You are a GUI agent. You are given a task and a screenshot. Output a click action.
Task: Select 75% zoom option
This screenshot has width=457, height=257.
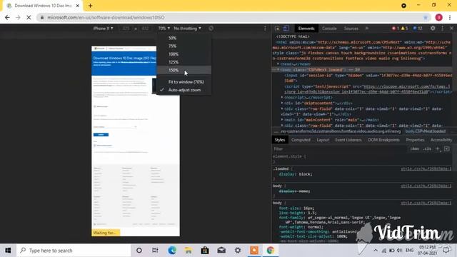184,46
